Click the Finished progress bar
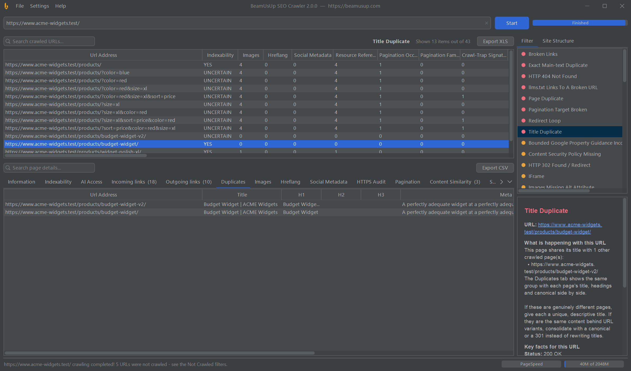 point(580,23)
